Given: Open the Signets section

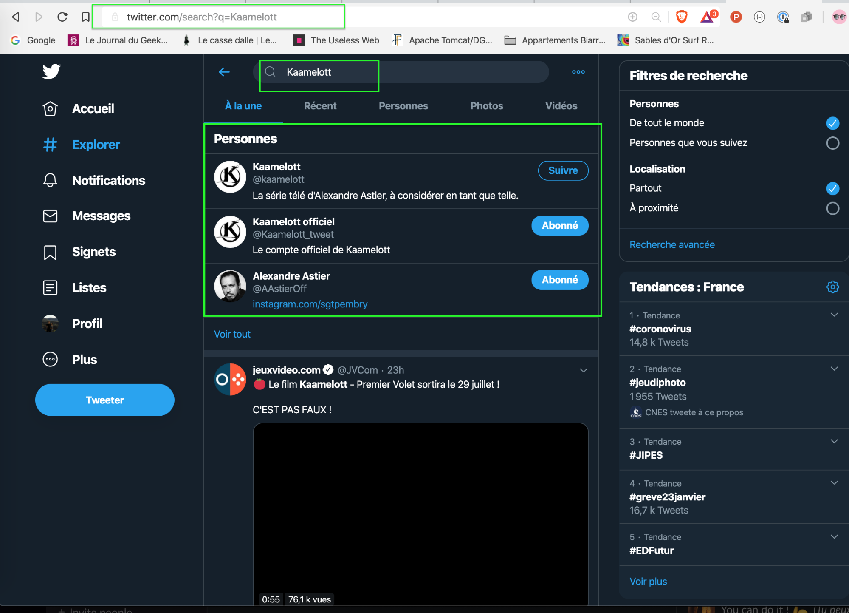Looking at the screenshot, I should pos(93,251).
